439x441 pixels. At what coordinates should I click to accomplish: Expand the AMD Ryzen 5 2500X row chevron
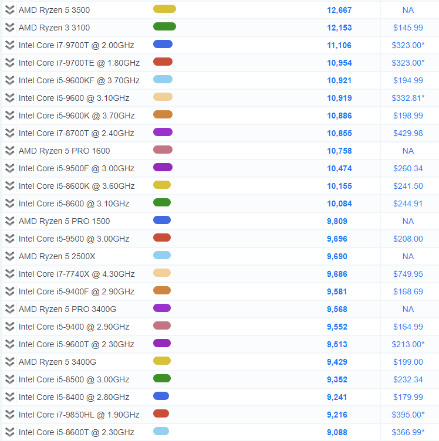pyautogui.click(x=9, y=256)
